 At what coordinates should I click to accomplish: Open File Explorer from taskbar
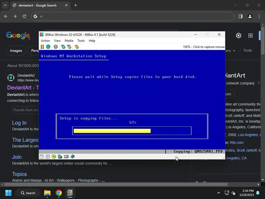pyautogui.click(x=47, y=193)
